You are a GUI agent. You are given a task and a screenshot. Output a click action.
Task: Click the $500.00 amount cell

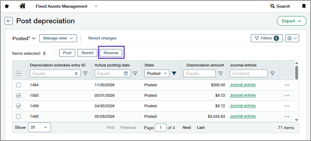(218, 85)
